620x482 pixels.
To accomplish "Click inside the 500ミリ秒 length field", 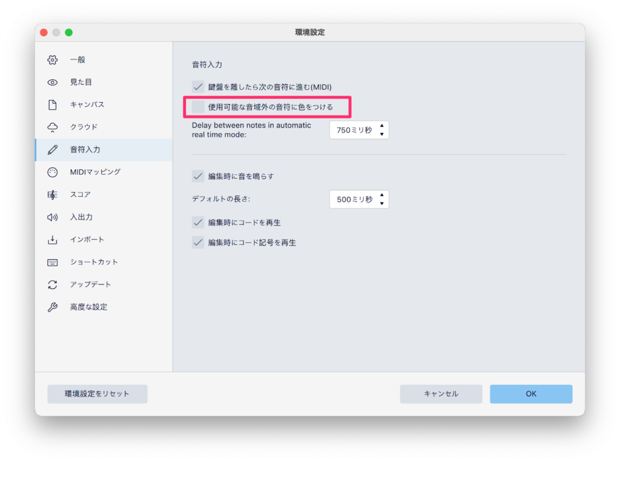I will tap(354, 200).
